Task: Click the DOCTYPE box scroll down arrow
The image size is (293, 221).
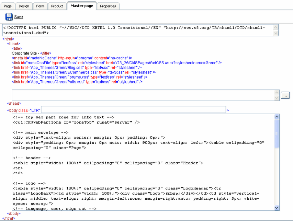Action: [275, 33]
